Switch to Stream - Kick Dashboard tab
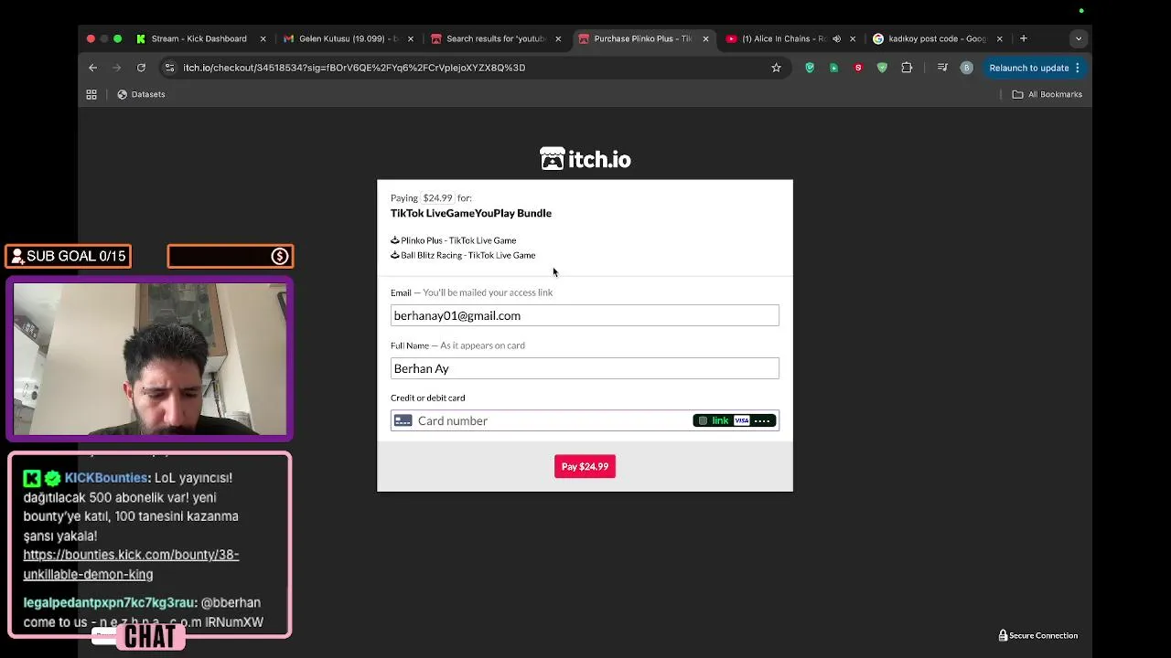The height and width of the screenshot is (658, 1171). click(199, 38)
